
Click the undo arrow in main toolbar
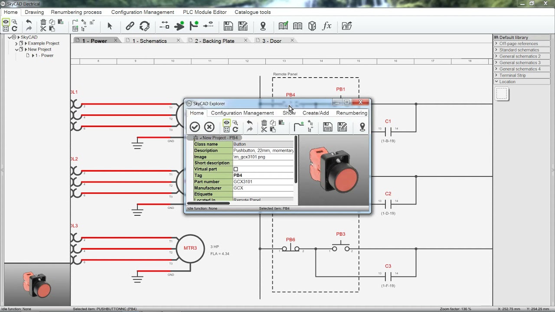(29, 22)
